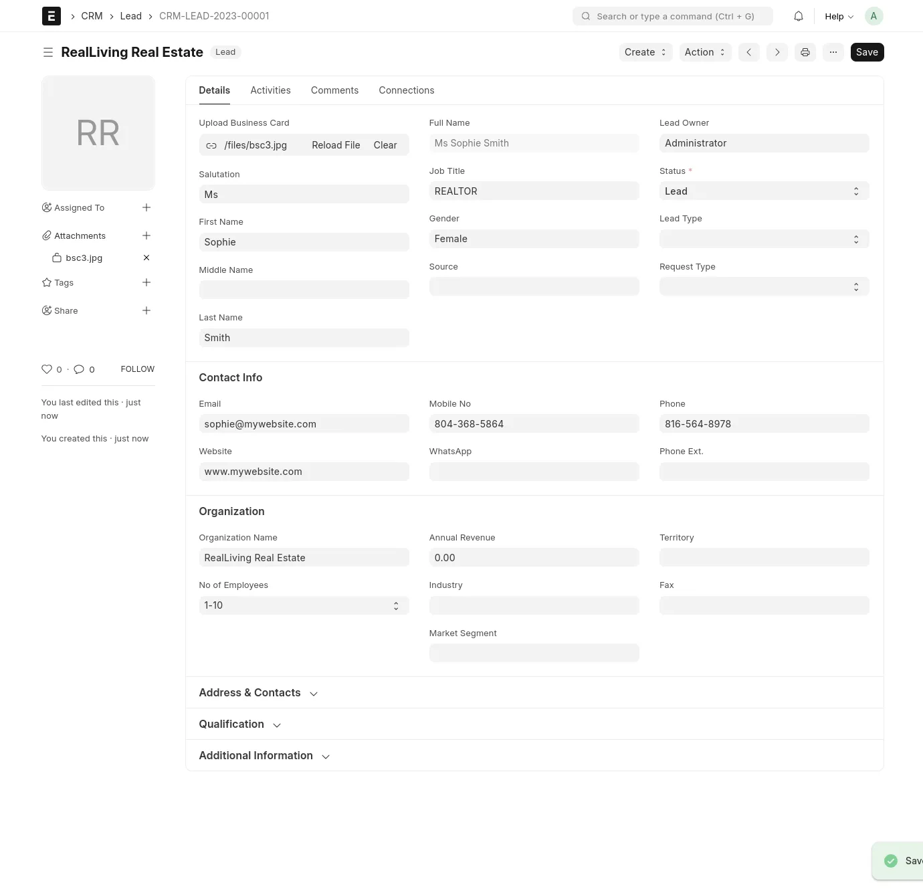Open the Help dropdown
Viewport: 923px width, 889px height.
[x=839, y=16]
